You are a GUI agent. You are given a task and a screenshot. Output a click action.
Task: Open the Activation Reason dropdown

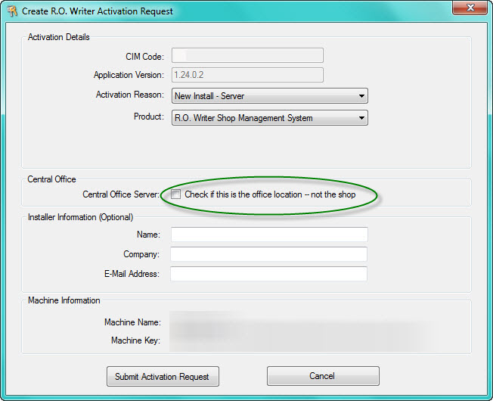(270, 95)
